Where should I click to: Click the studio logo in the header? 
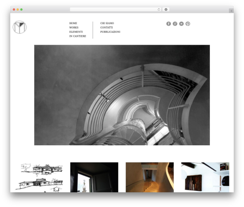click(x=20, y=27)
